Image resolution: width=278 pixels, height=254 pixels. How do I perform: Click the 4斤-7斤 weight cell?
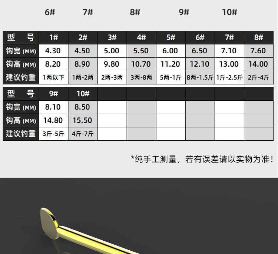(83, 134)
